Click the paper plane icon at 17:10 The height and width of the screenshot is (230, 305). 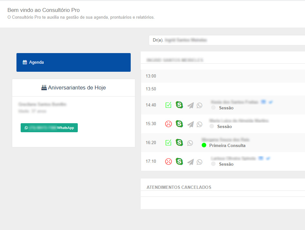point(190,162)
